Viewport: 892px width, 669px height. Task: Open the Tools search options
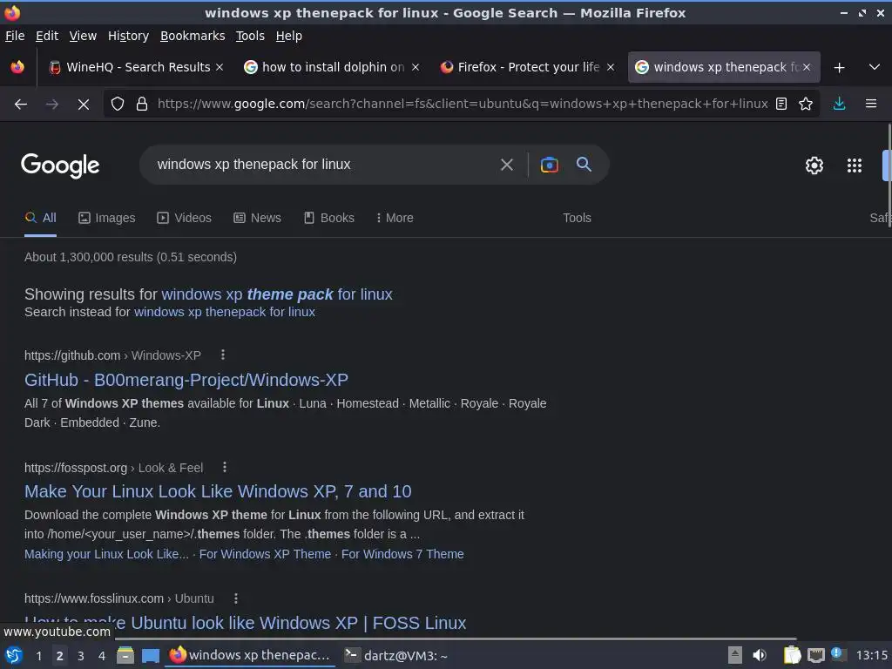(577, 218)
